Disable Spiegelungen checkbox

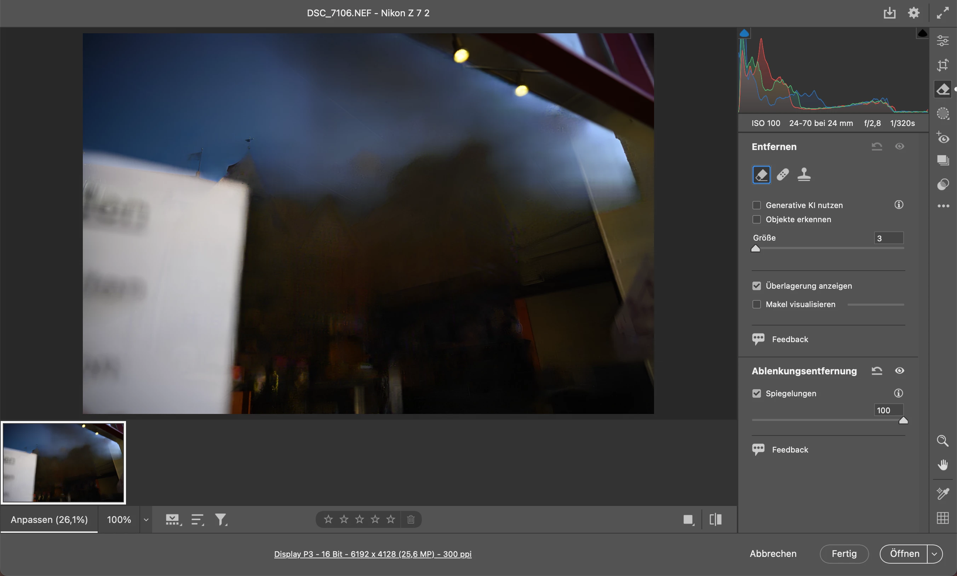[x=756, y=393]
